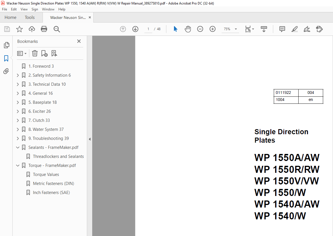Open the Window menu
This screenshot has height=236, width=333.
(x=48, y=9)
